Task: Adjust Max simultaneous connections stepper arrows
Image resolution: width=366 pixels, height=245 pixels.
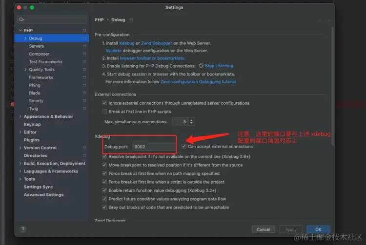Action: click(x=191, y=122)
